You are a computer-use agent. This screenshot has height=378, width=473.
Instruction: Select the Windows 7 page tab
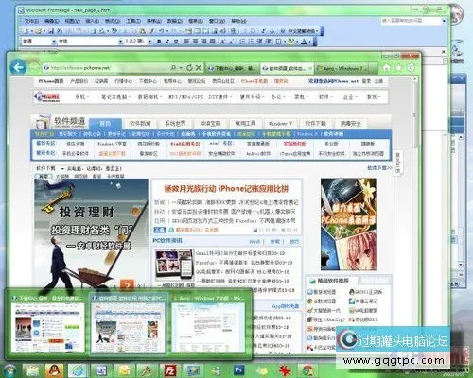pos(280,124)
